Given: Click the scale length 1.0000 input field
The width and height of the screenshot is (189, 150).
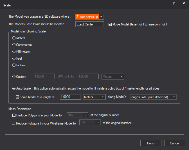Looking at the screenshot, I should 70,97.
